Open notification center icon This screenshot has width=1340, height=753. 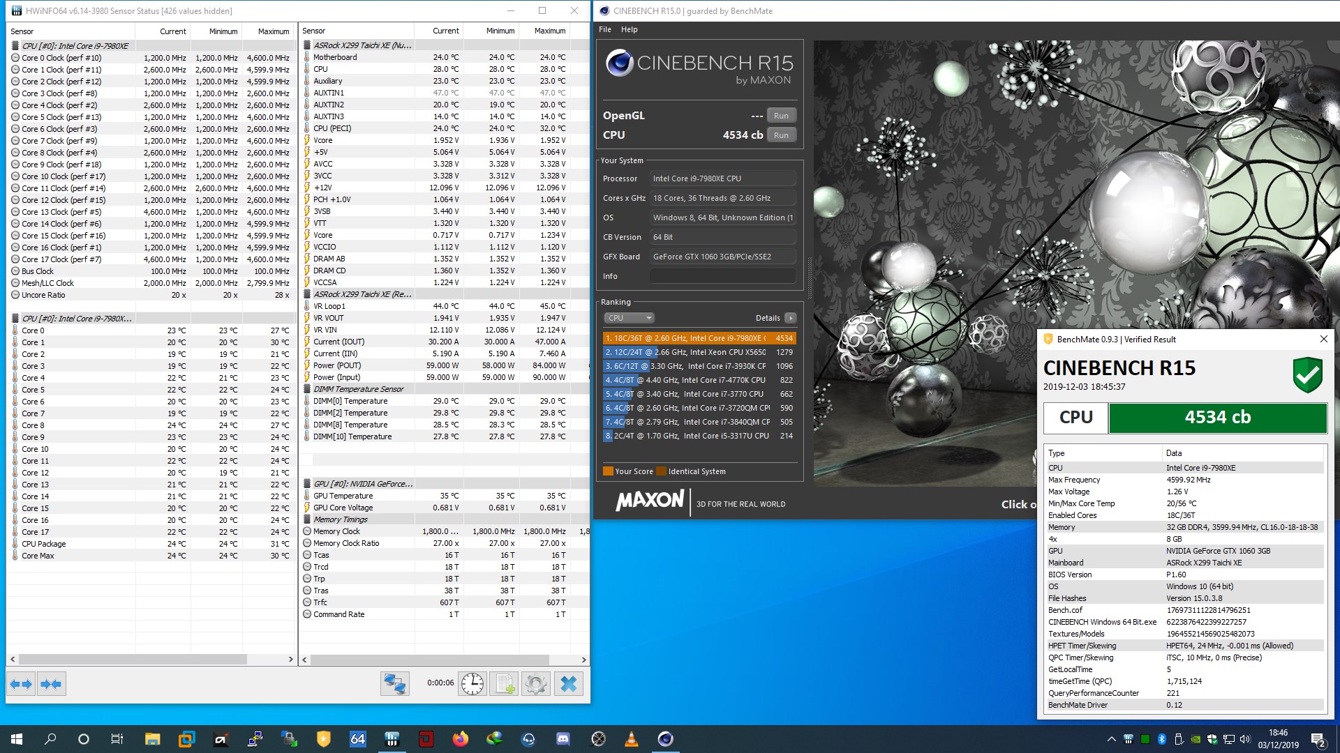coord(1318,739)
